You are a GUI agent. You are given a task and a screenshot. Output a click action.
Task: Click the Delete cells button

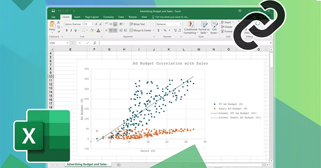(x=227, y=27)
